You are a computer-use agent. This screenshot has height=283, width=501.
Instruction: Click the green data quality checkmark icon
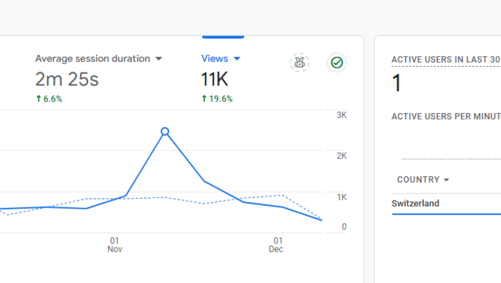[x=337, y=62]
